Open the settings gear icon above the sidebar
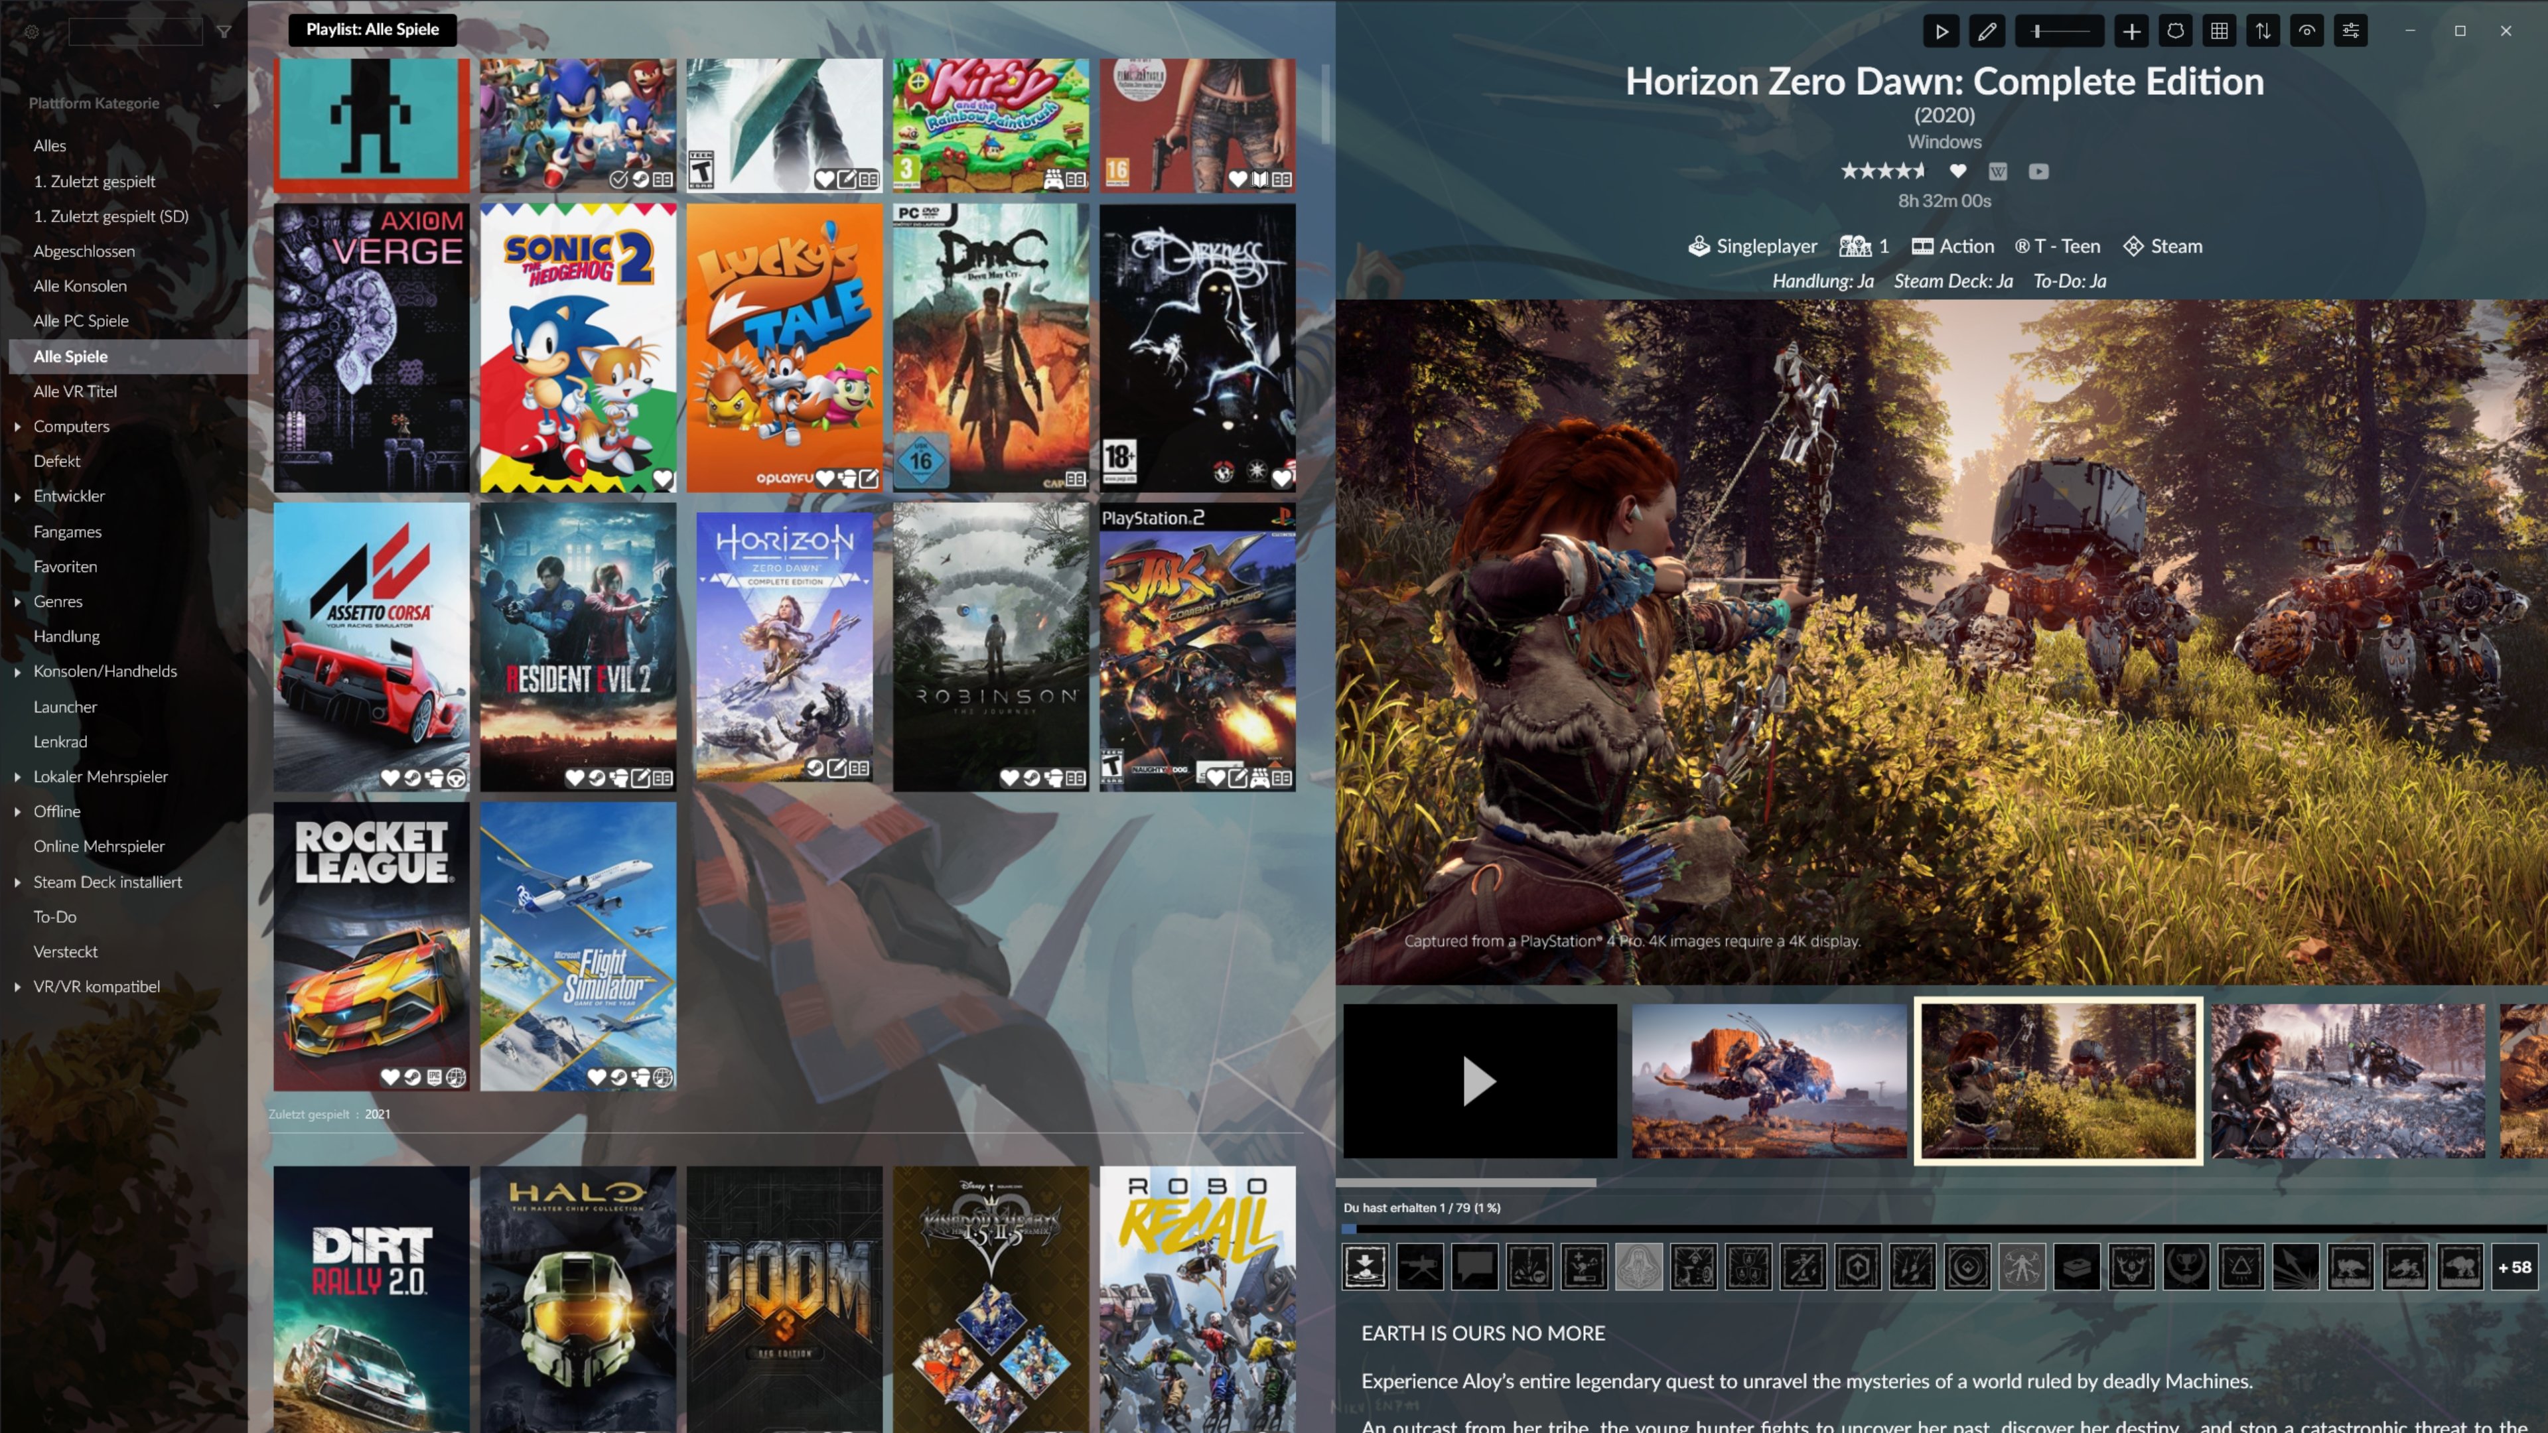The height and width of the screenshot is (1433, 2548). pyautogui.click(x=32, y=32)
